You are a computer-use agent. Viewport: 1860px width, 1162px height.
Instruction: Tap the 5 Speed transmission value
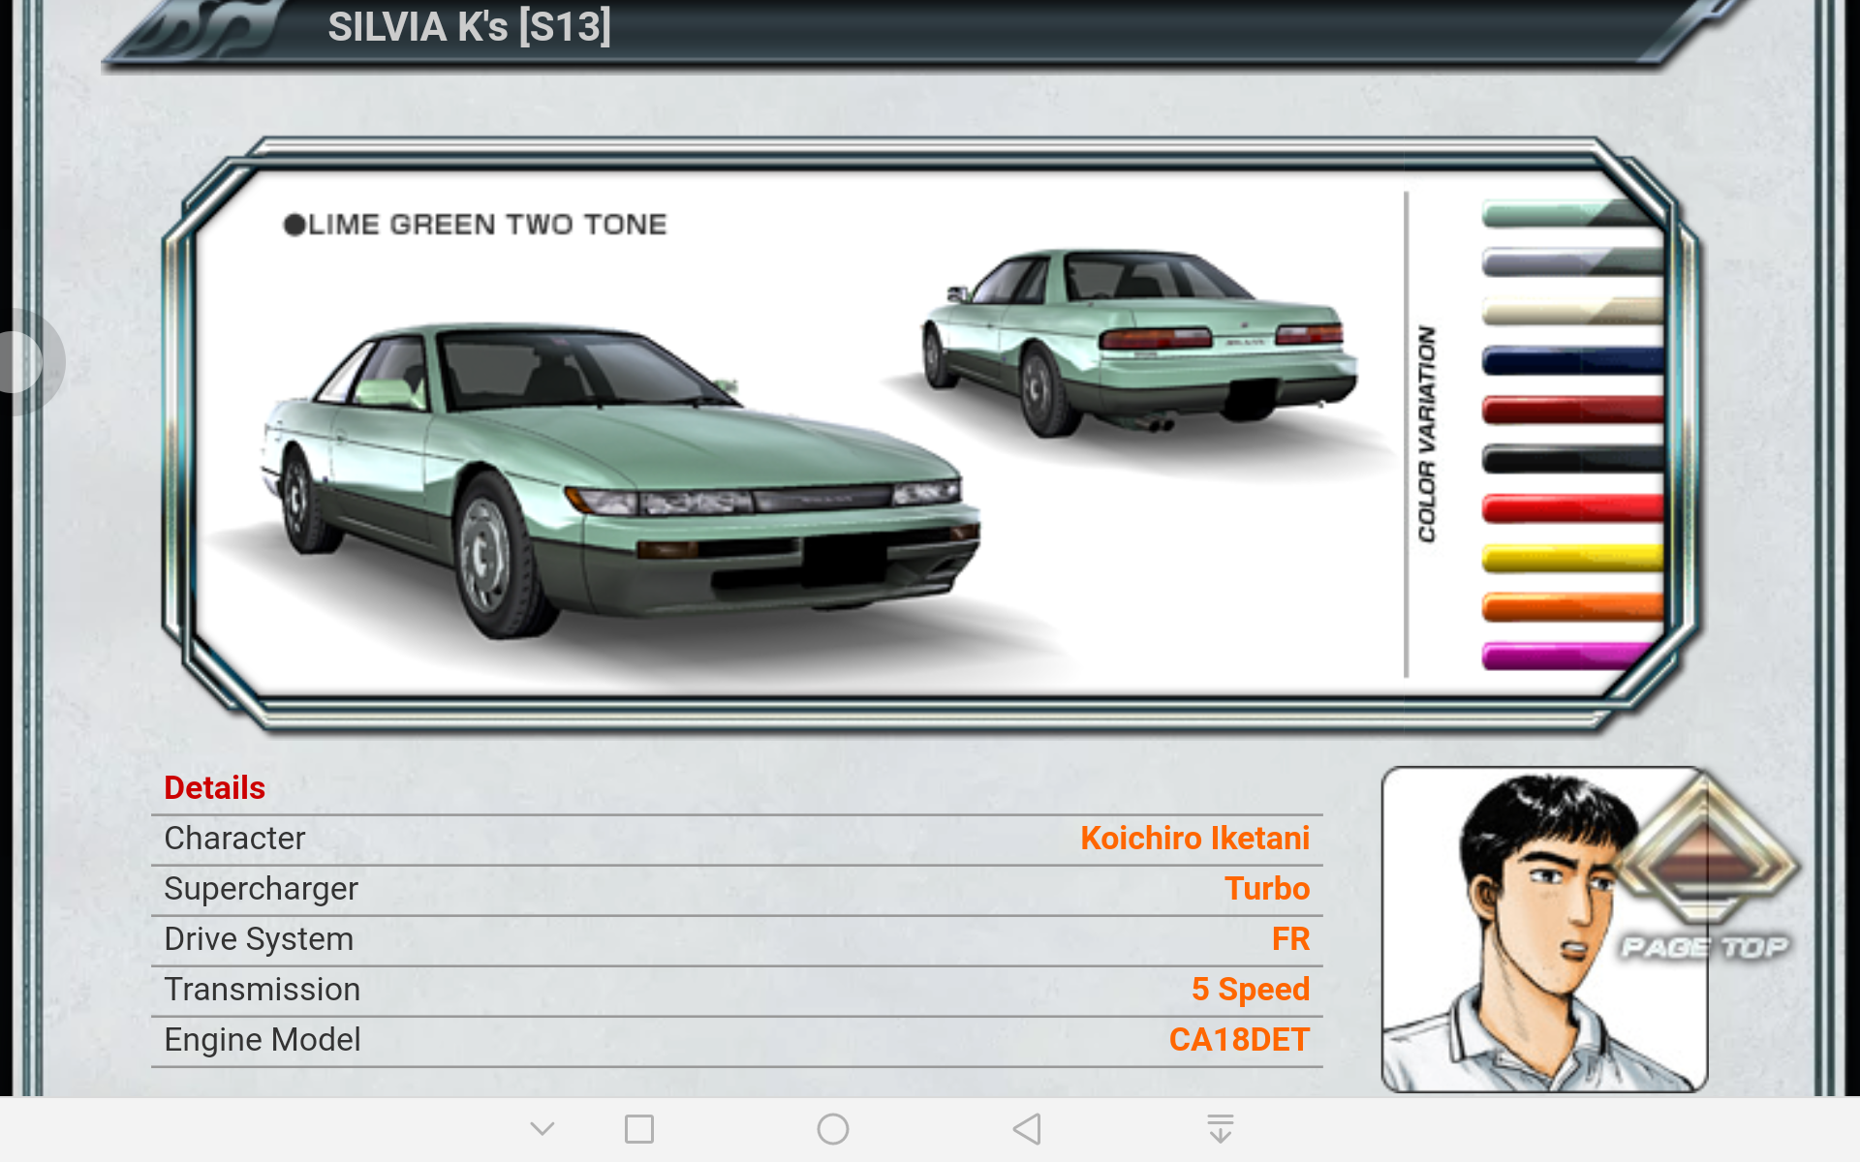pyautogui.click(x=1251, y=990)
